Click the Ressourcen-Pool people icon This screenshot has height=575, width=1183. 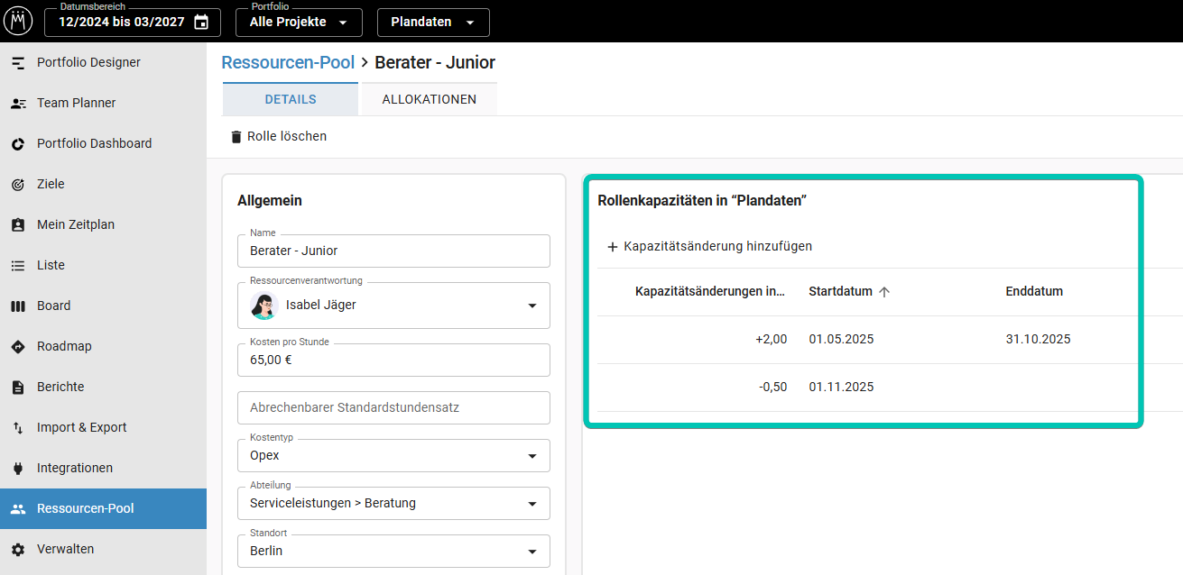pos(18,509)
